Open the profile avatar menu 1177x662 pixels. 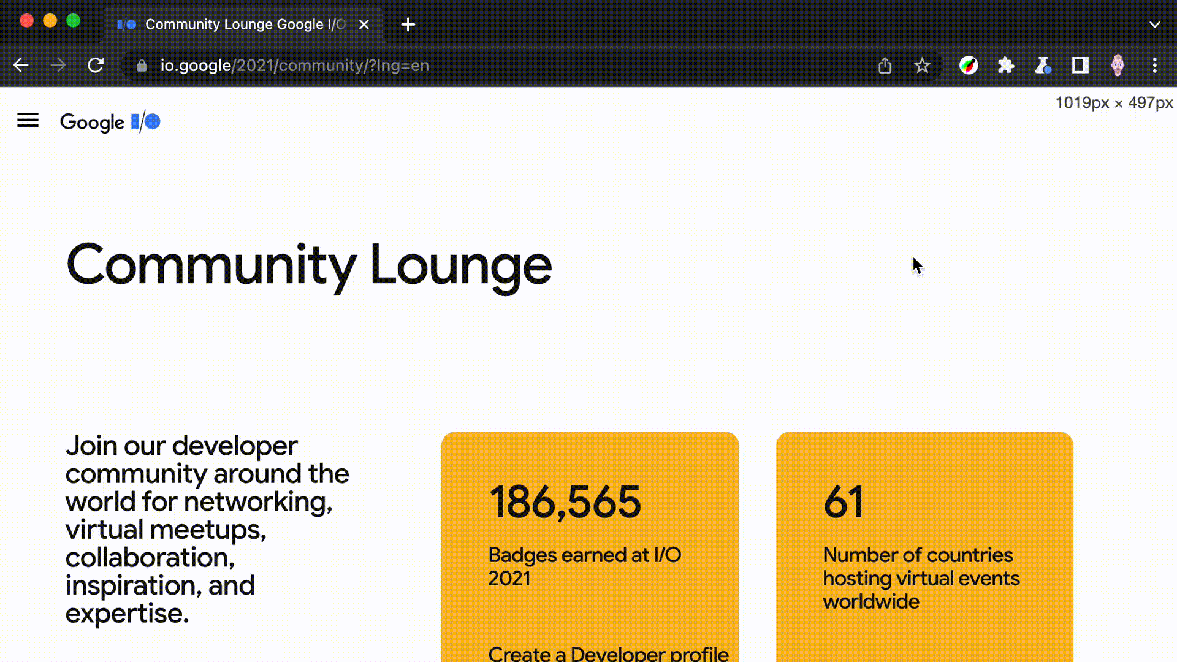1118,66
